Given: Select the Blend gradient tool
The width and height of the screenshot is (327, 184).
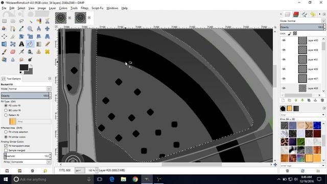Looking at the screenshot, I should coord(39,44).
